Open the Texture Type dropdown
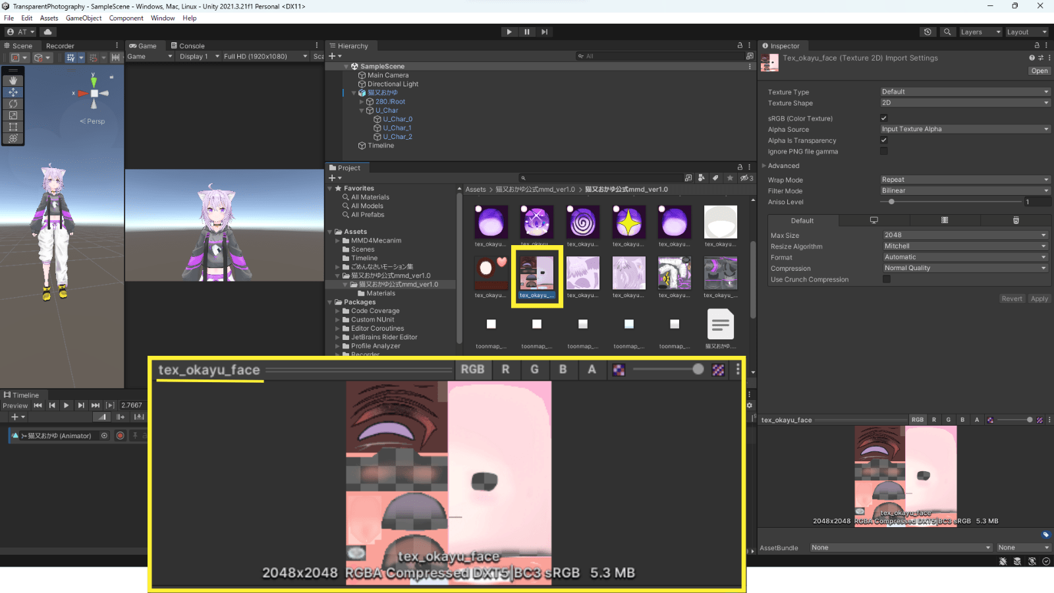1054x593 pixels. pos(965,92)
